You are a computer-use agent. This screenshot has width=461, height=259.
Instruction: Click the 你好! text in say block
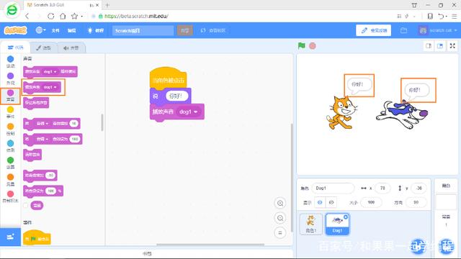point(176,96)
